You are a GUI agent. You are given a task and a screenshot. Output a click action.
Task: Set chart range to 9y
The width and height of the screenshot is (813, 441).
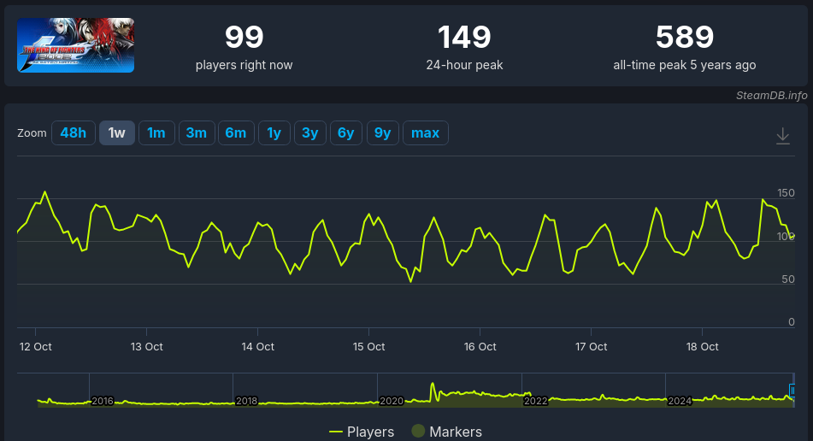382,132
